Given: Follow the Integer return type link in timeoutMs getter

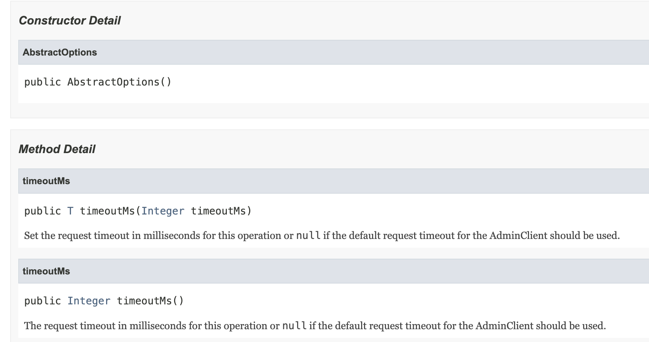Looking at the screenshot, I should (89, 301).
